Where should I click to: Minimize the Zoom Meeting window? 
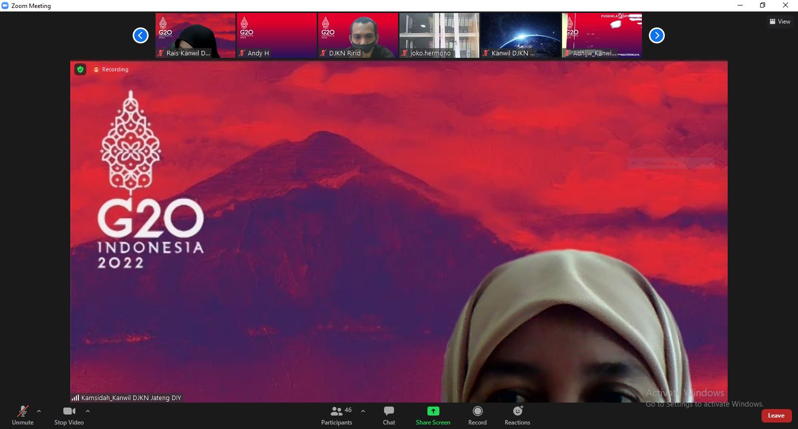point(740,5)
